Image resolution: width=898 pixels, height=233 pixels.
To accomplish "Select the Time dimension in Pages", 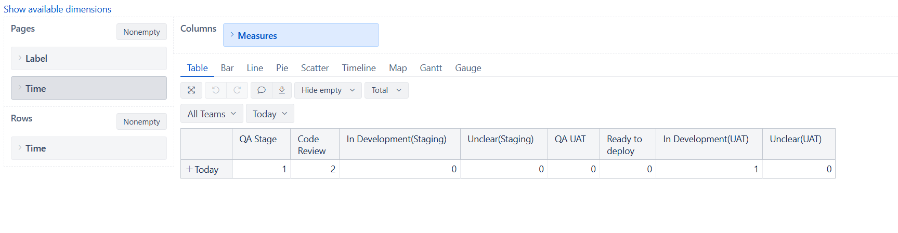I will tap(89, 88).
